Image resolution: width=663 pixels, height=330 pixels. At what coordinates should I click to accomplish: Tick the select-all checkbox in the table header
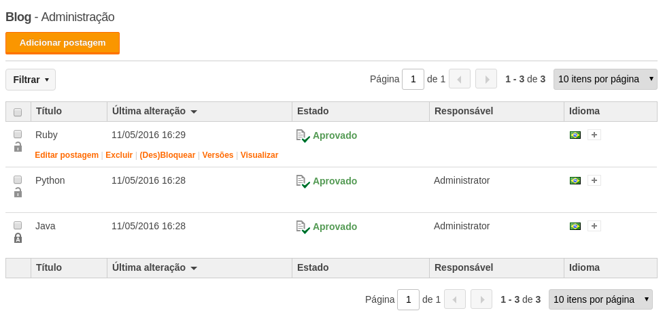pos(18,112)
